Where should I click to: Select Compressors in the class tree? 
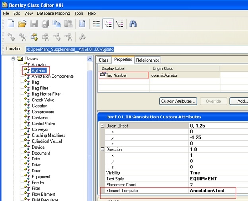(43, 112)
